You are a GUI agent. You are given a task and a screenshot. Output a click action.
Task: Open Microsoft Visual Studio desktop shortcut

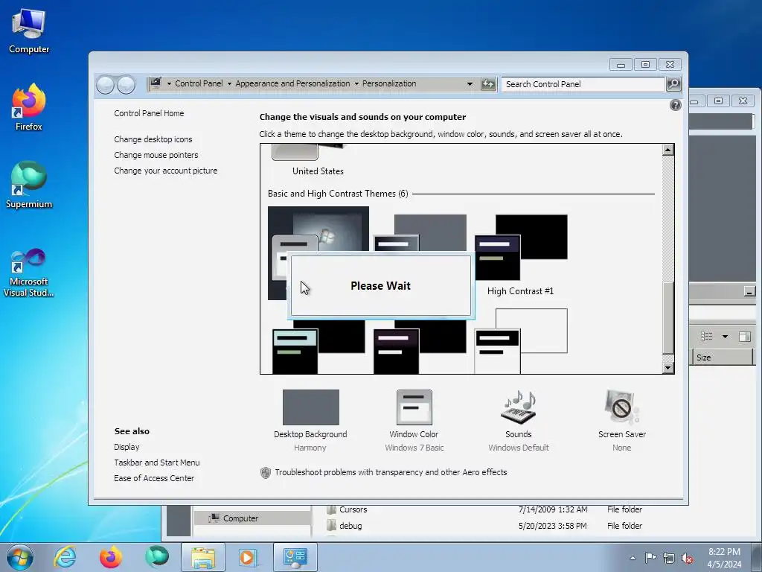(x=29, y=273)
